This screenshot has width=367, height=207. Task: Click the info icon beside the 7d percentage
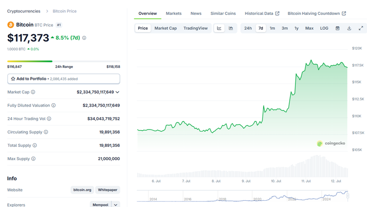click(x=84, y=38)
